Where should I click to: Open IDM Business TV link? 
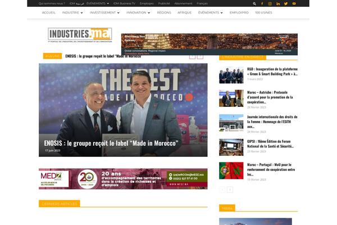tap(124, 3)
